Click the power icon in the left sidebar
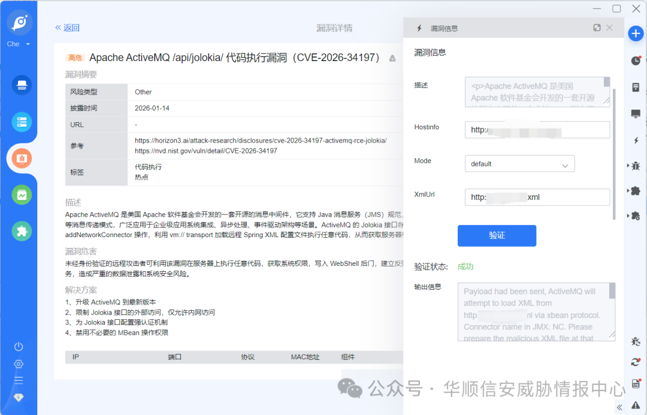 coord(19,347)
